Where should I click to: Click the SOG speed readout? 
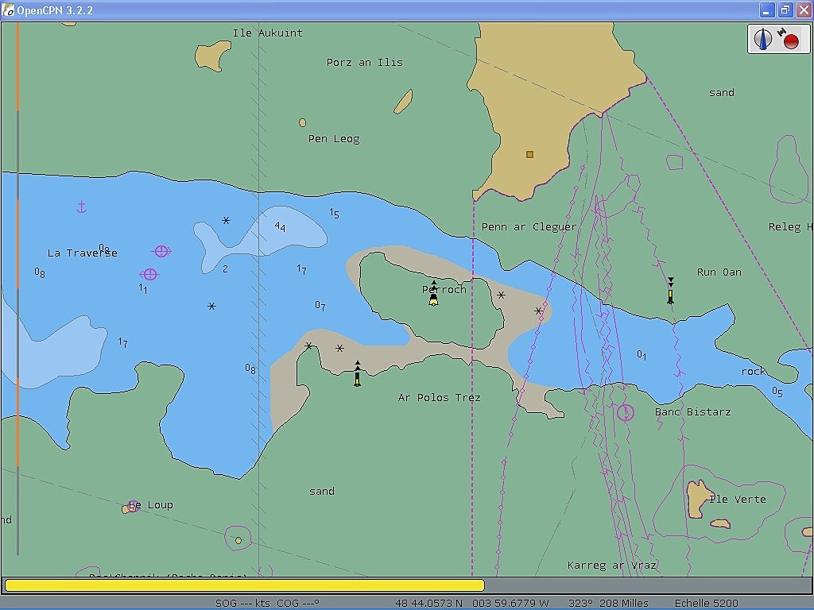(242, 604)
